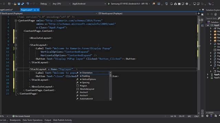Image resolution: width=220 pixels, height=123 pixels.
Task: Click the flag-like toolbar icon after device
Action: (x=154, y=4)
